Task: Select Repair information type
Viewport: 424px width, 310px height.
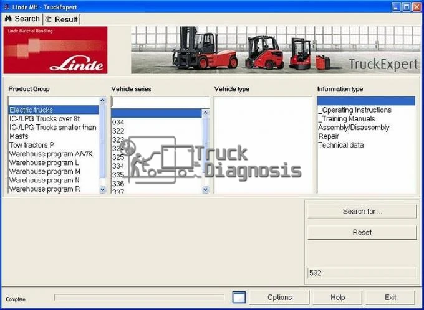Action: (366, 136)
